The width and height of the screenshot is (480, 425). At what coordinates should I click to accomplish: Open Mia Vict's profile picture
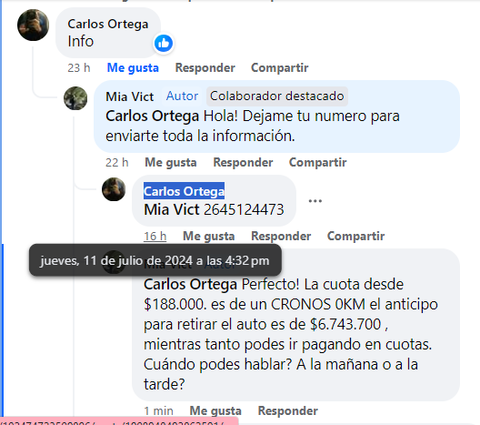point(75,98)
